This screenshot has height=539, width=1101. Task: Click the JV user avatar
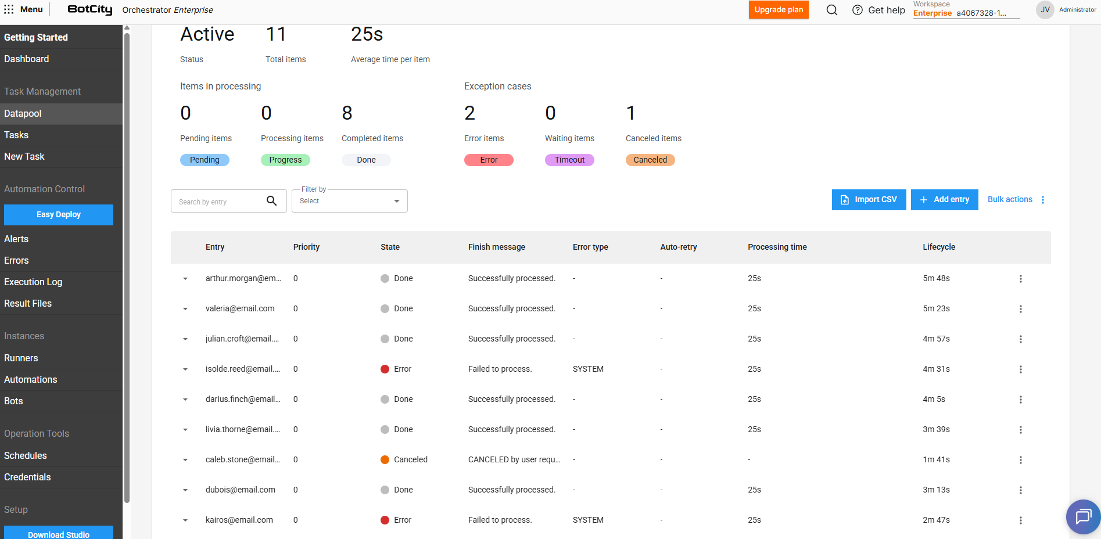click(x=1045, y=10)
